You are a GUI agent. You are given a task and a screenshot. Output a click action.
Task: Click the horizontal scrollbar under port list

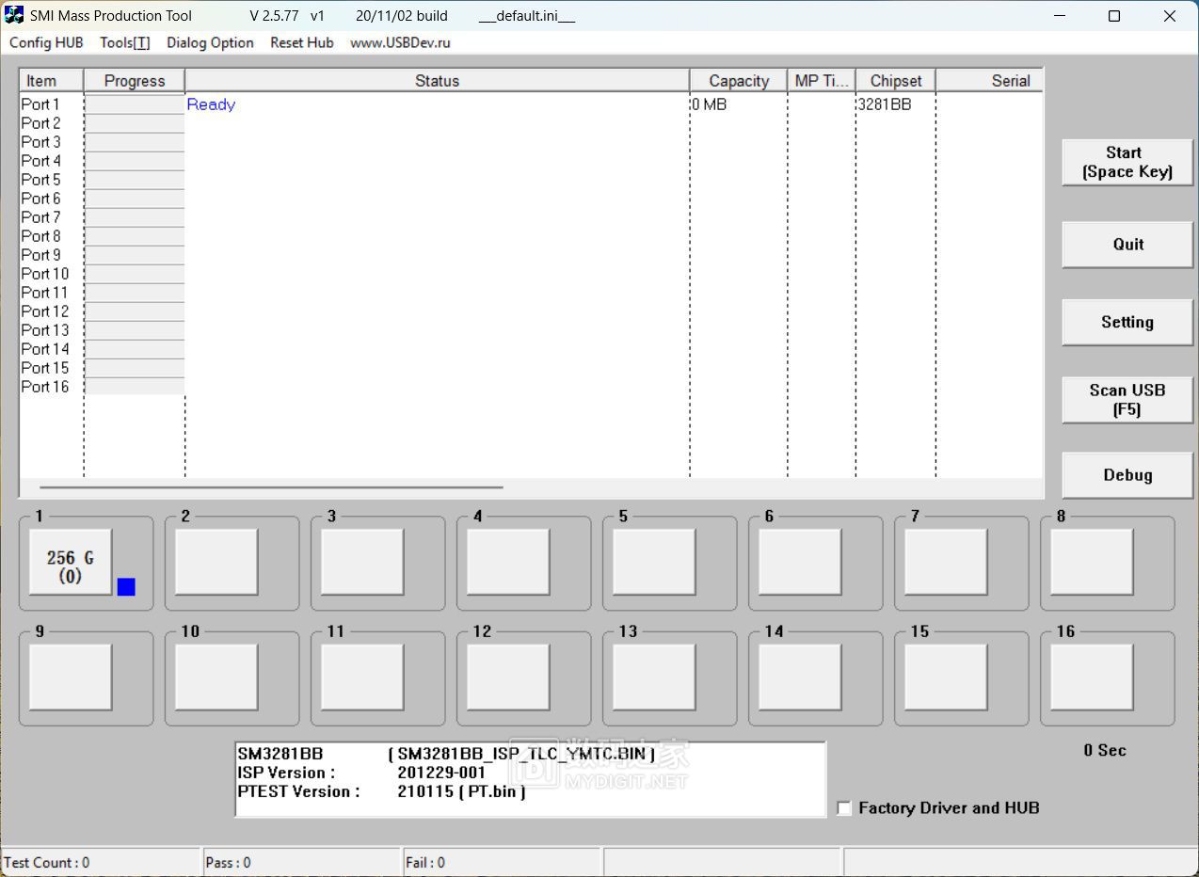click(271, 487)
